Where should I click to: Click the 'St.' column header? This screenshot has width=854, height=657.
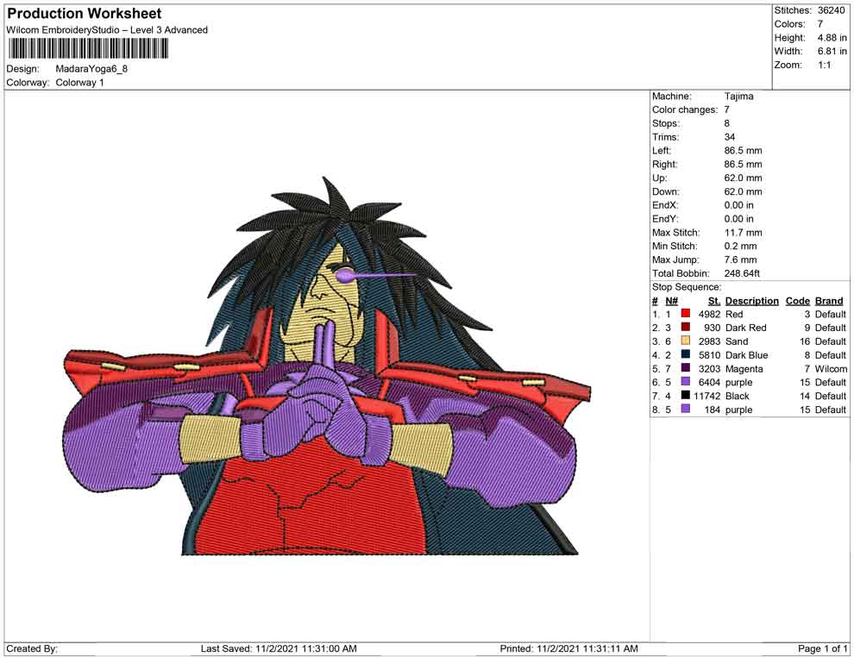point(714,300)
